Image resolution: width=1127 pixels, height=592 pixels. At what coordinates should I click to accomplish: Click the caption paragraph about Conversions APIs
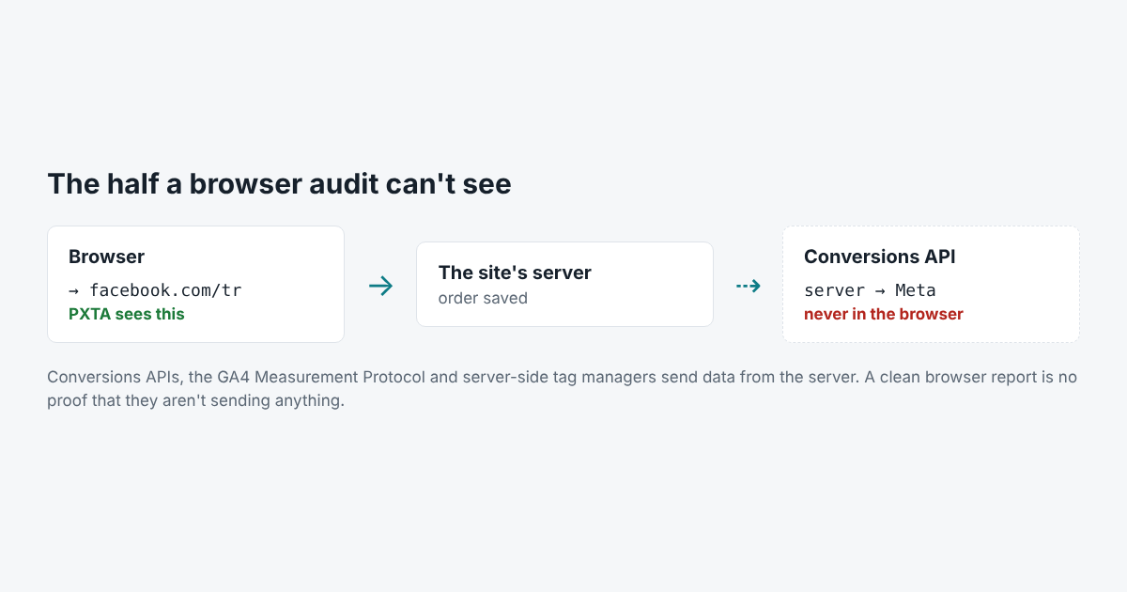562,389
